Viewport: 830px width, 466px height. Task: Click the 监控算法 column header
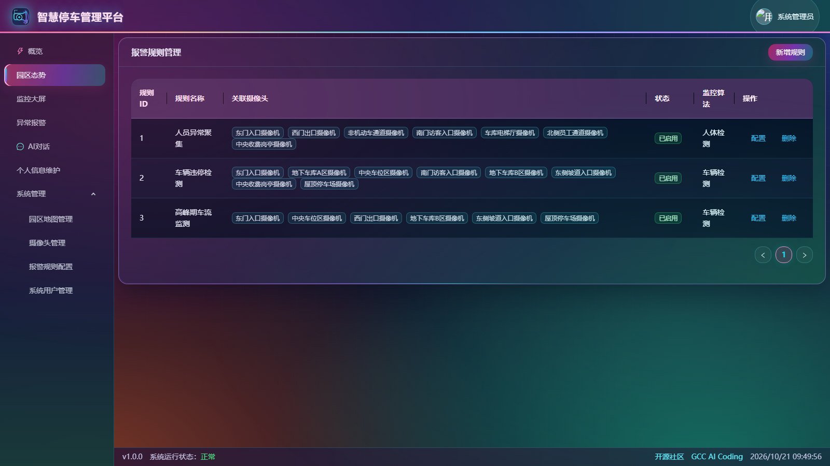(x=713, y=98)
